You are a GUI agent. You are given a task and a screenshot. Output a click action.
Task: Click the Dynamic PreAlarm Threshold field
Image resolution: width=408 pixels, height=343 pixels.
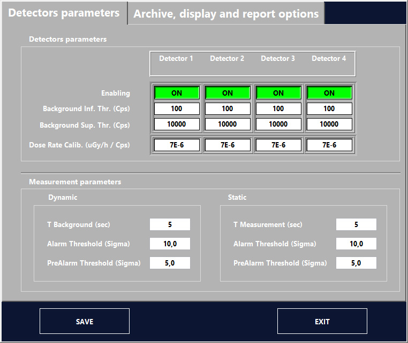(x=170, y=263)
